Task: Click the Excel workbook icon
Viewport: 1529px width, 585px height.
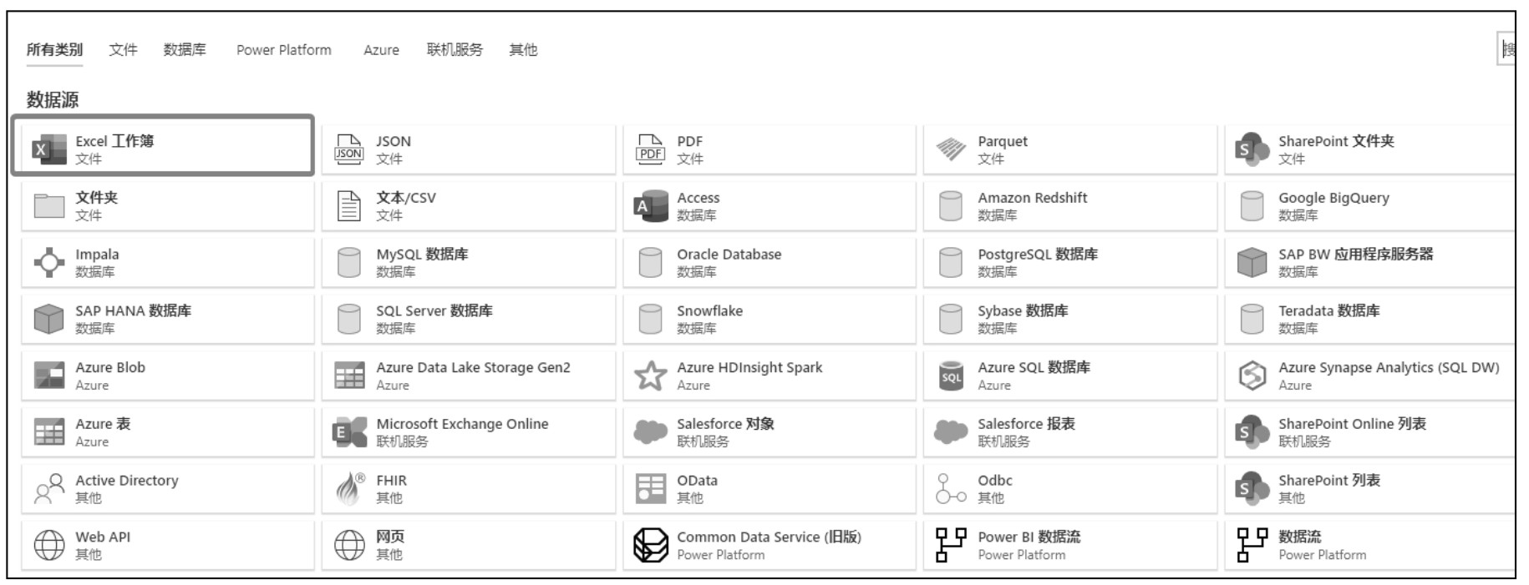Action: 48,149
